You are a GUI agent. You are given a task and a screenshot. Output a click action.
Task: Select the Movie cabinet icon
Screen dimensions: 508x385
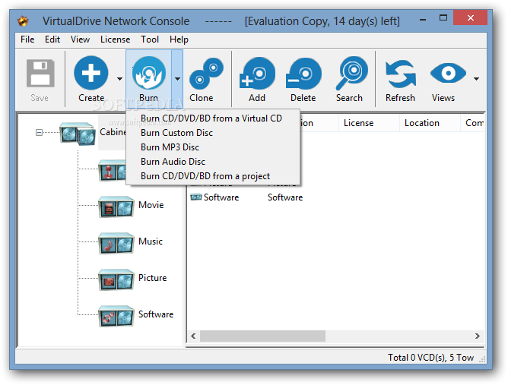[x=116, y=207]
